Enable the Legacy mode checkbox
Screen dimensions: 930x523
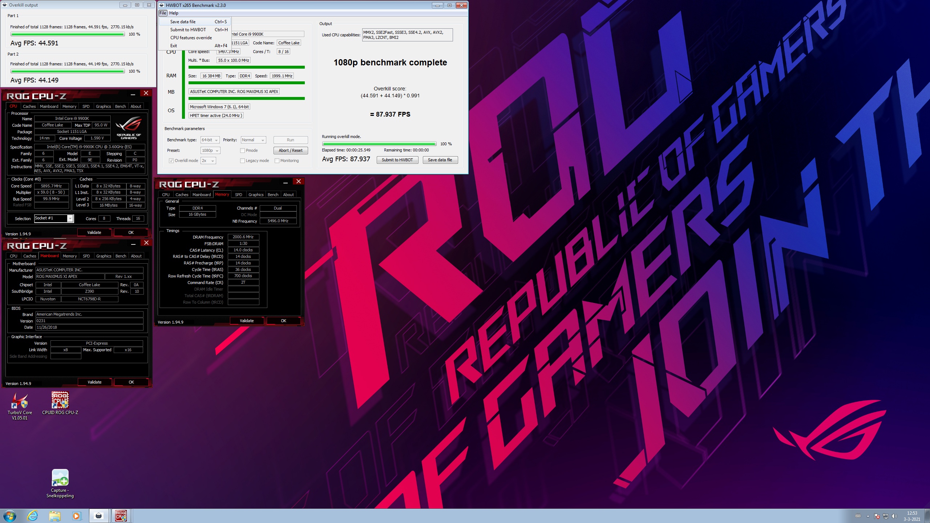[x=242, y=161]
